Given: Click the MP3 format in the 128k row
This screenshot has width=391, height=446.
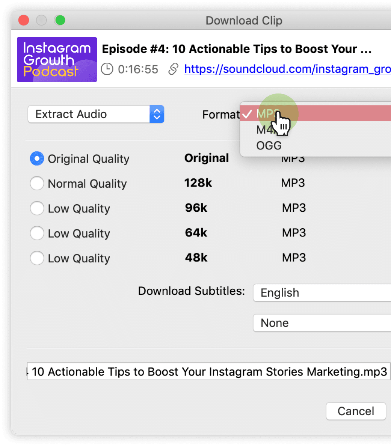Looking at the screenshot, I should 293,183.
